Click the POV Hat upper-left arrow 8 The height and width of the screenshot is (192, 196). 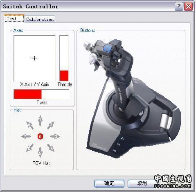(30, 125)
